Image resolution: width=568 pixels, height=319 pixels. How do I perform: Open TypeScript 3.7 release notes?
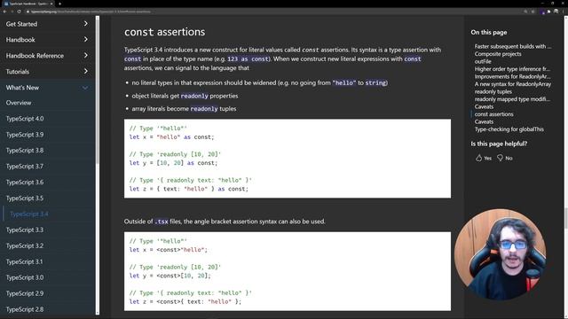pos(25,167)
